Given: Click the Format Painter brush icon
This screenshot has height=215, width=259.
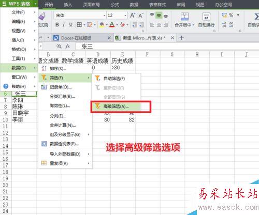Looking at the screenshot, I should 42,17.
